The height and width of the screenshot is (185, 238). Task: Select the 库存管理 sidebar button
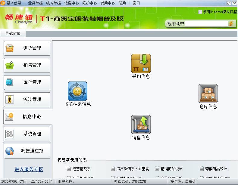tap(27, 82)
